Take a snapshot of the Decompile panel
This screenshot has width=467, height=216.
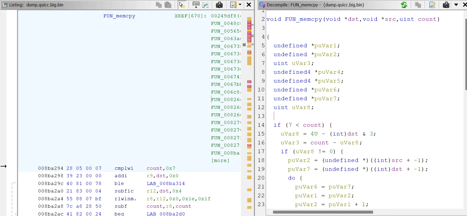tap(446, 5)
